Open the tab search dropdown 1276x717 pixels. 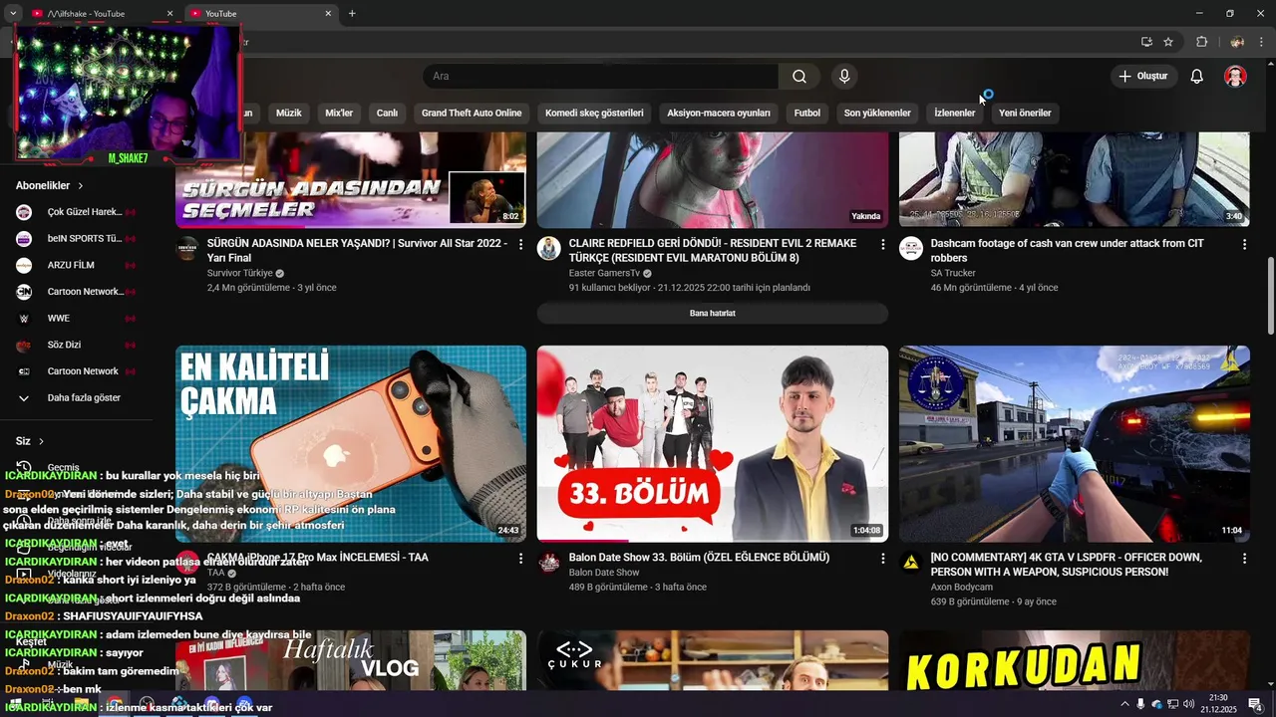tap(13, 14)
